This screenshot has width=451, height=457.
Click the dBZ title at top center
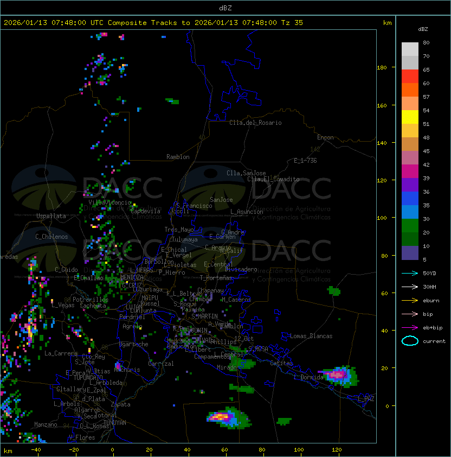pos(225,8)
